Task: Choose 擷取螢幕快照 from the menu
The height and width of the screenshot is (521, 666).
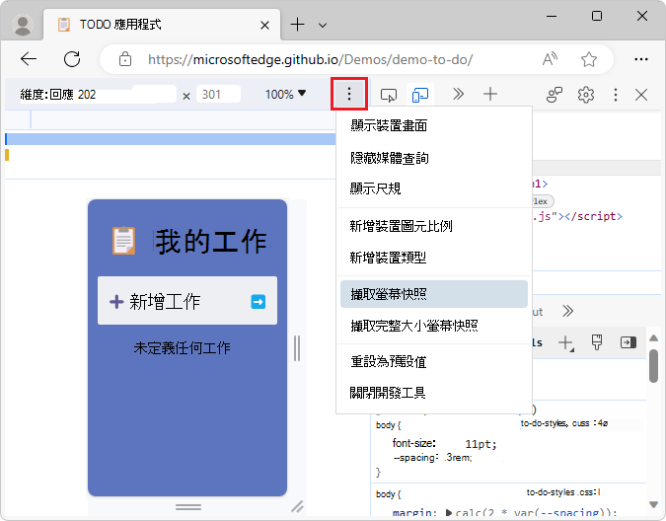Action: point(434,294)
